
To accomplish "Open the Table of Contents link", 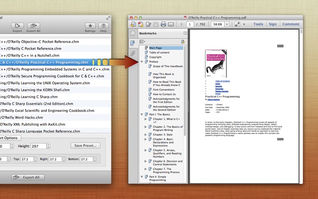I will coord(223,81).
